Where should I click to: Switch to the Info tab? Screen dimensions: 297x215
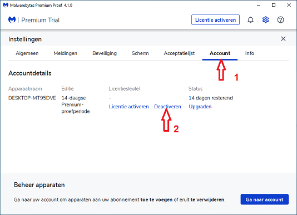250,53
